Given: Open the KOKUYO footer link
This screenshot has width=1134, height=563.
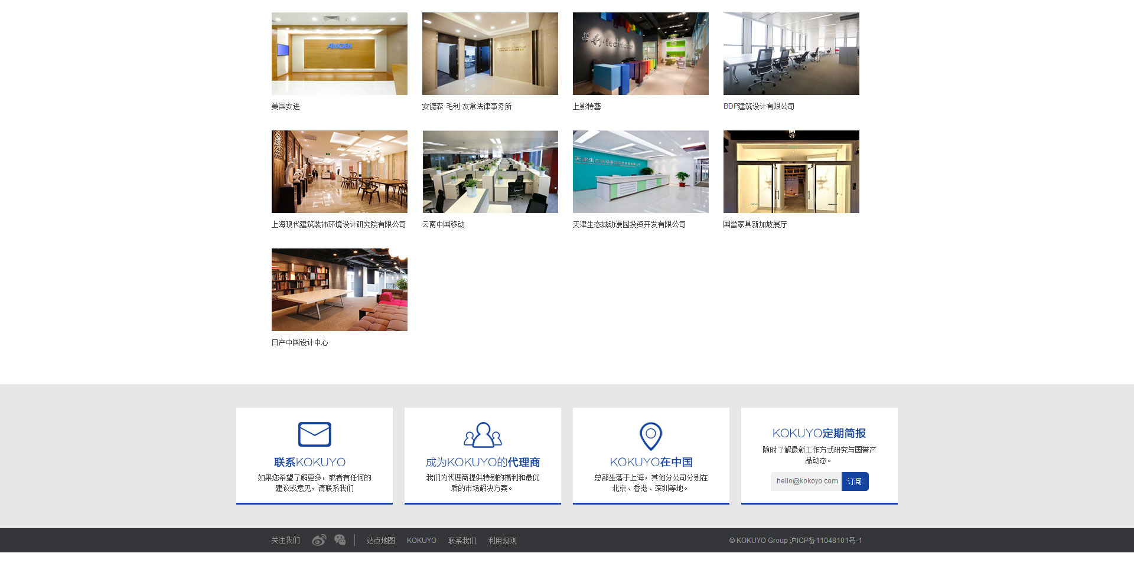Looking at the screenshot, I should coord(422,541).
